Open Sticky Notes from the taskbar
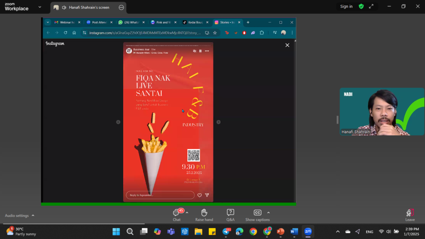 pos(212,232)
